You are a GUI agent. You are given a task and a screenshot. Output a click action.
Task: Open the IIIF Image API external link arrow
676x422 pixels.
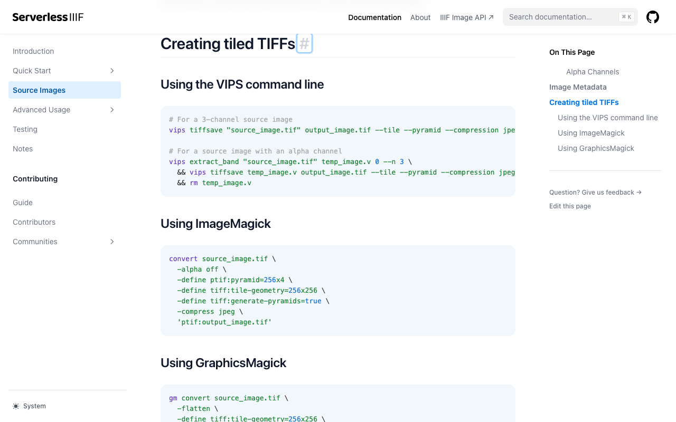pos(491,16)
